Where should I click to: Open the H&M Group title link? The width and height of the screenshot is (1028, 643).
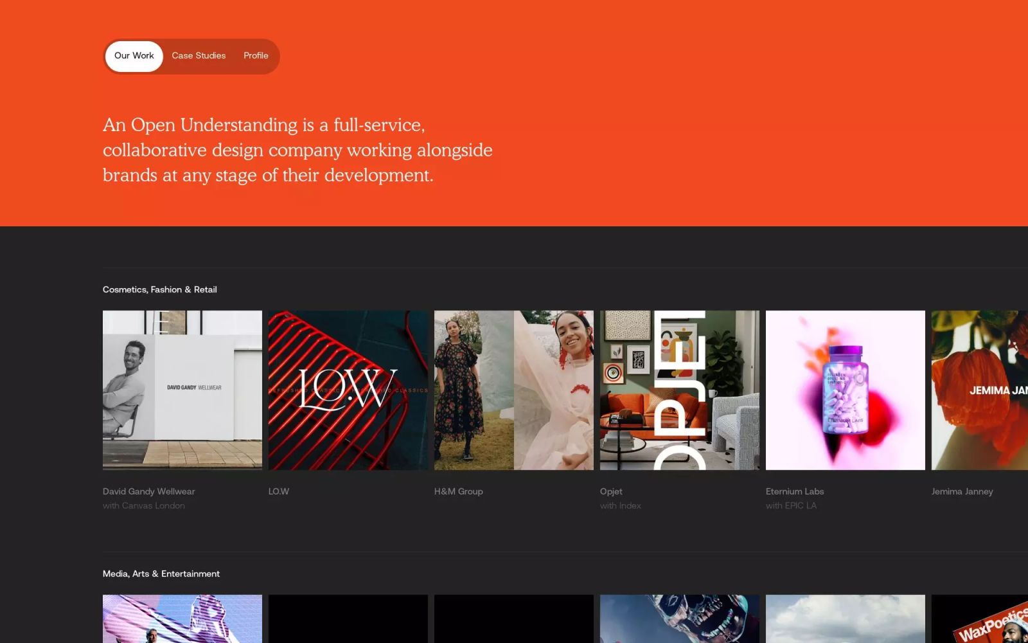click(458, 491)
